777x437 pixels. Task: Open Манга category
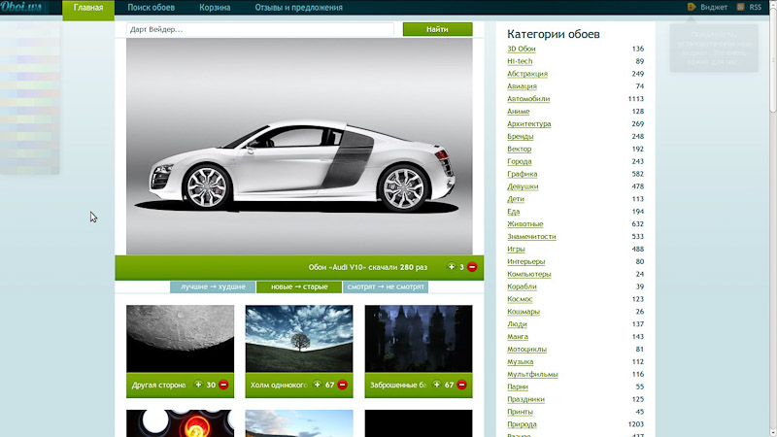point(518,336)
